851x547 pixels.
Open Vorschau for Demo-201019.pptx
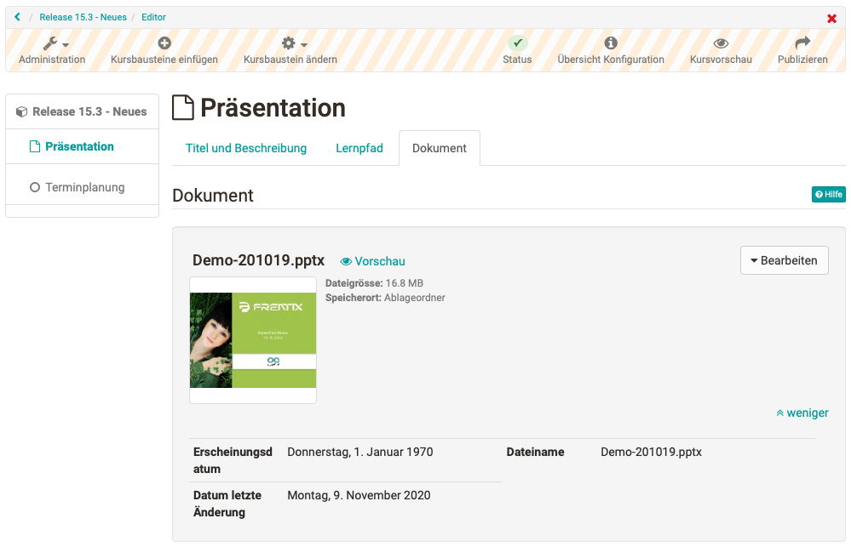coord(373,261)
